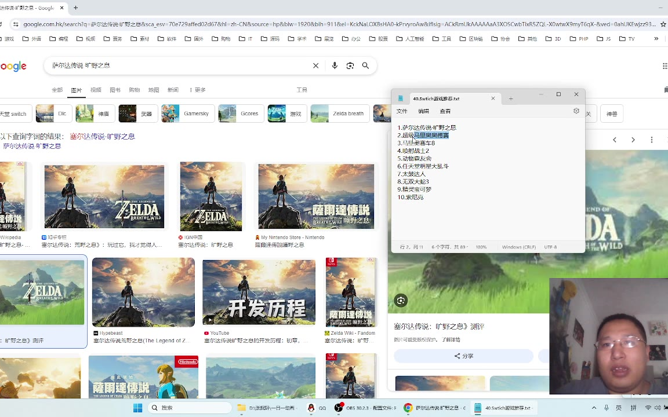Viewport: 668px width, 417px height.
Task: Switch to the 全部 search tab
Action: tap(57, 90)
